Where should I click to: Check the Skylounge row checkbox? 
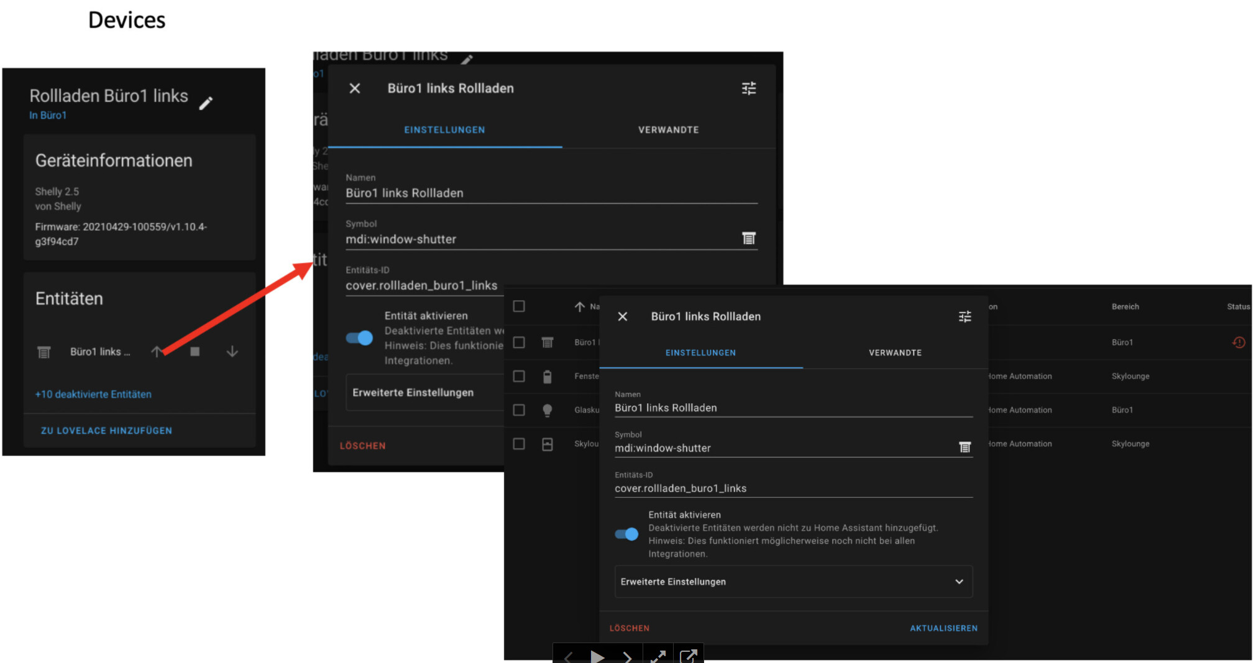click(x=520, y=444)
